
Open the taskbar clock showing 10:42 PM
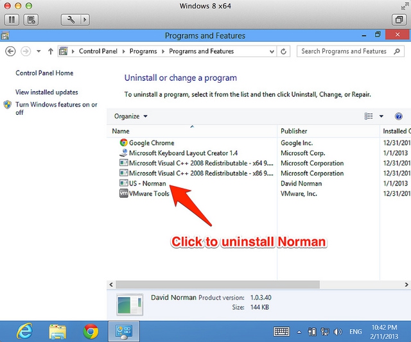click(384, 332)
